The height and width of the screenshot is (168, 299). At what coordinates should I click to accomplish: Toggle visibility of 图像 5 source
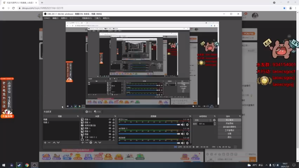[x=110, y=119]
